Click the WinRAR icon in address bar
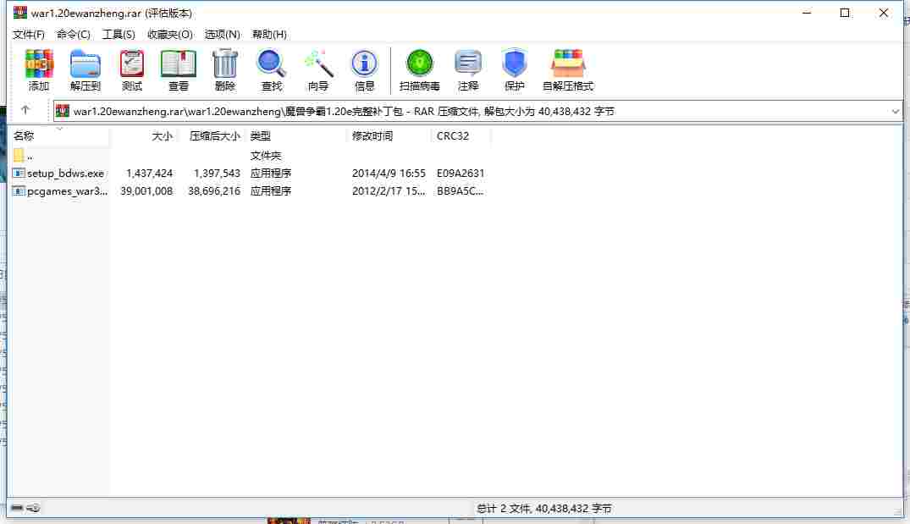This screenshot has height=524, width=910. 63,111
